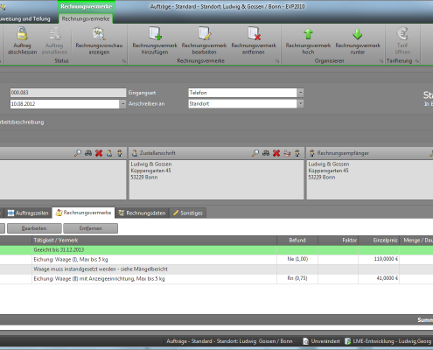Click Rechnungsvermerk hinzufügen in ribbon
Viewport: 433px width, 350px height.
point(155,40)
